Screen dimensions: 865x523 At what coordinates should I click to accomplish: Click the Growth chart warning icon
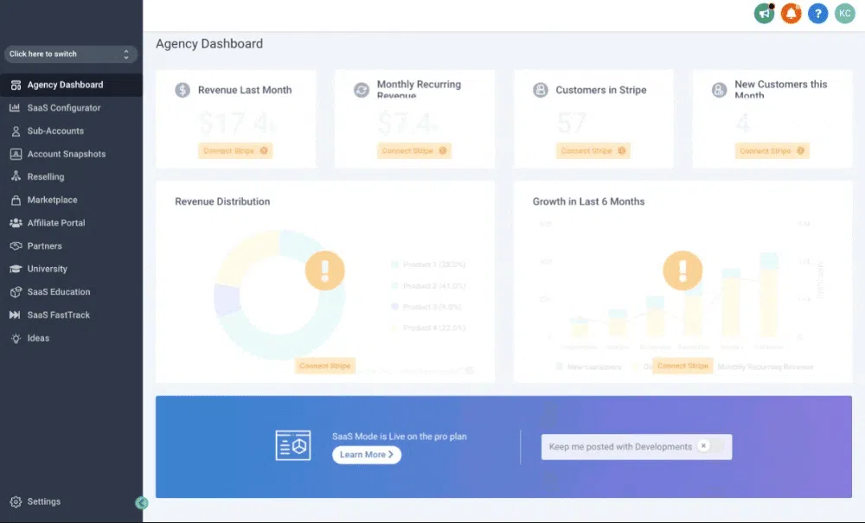tap(682, 271)
